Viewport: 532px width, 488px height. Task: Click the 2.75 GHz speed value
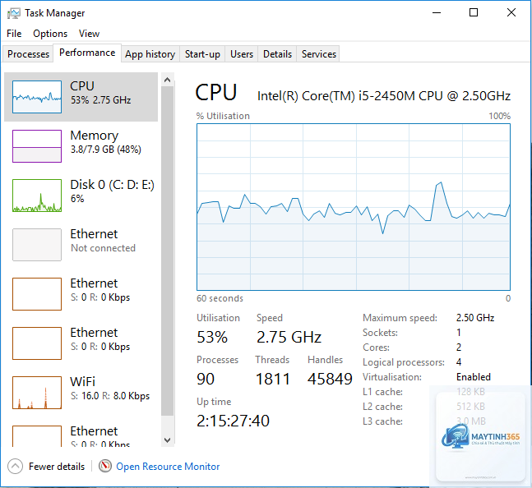pos(289,337)
